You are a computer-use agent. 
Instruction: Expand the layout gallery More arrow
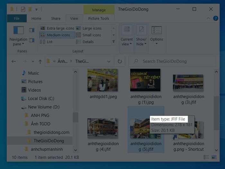113,42
